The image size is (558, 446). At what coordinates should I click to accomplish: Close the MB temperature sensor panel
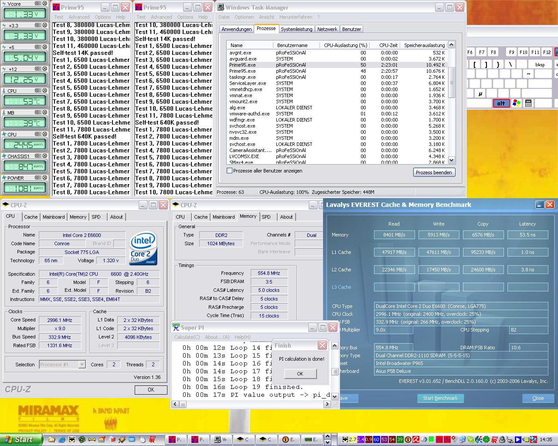(x=44, y=112)
